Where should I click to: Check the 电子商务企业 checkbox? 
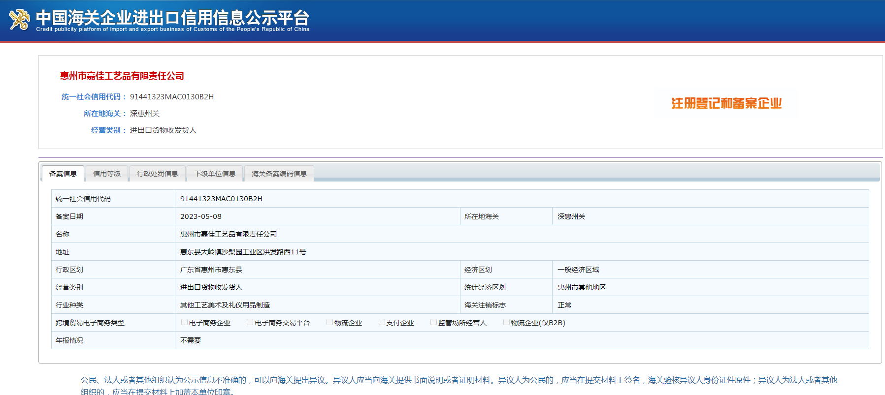[x=184, y=322]
